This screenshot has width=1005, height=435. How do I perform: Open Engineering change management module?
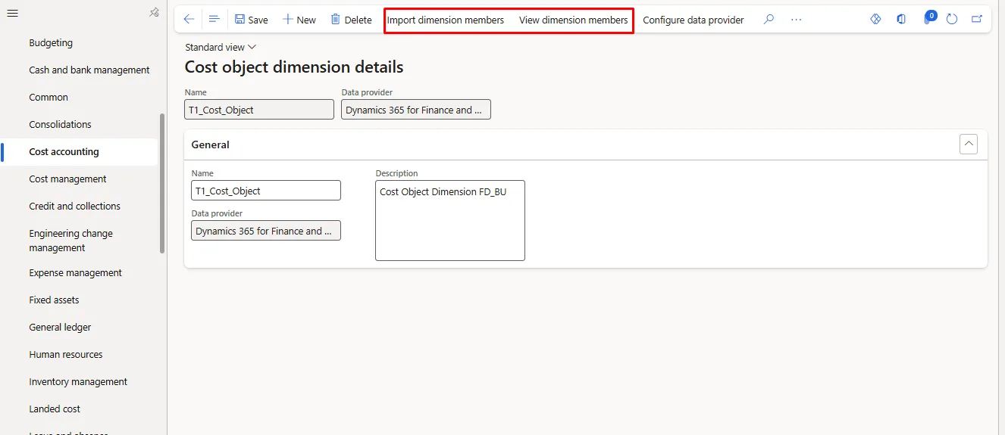click(x=70, y=241)
